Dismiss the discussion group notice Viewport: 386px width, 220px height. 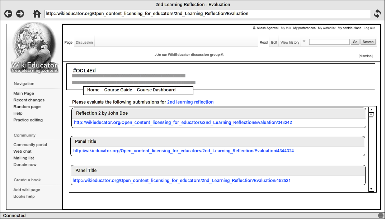click(x=366, y=56)
